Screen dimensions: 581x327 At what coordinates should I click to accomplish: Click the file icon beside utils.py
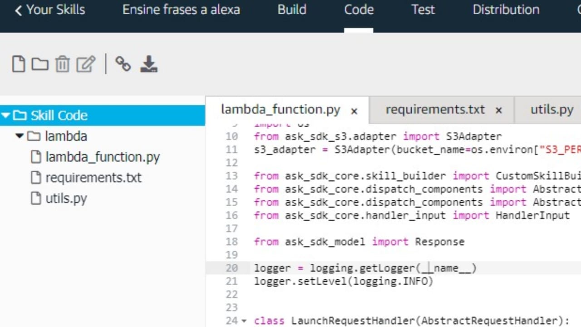coord(36,198)
